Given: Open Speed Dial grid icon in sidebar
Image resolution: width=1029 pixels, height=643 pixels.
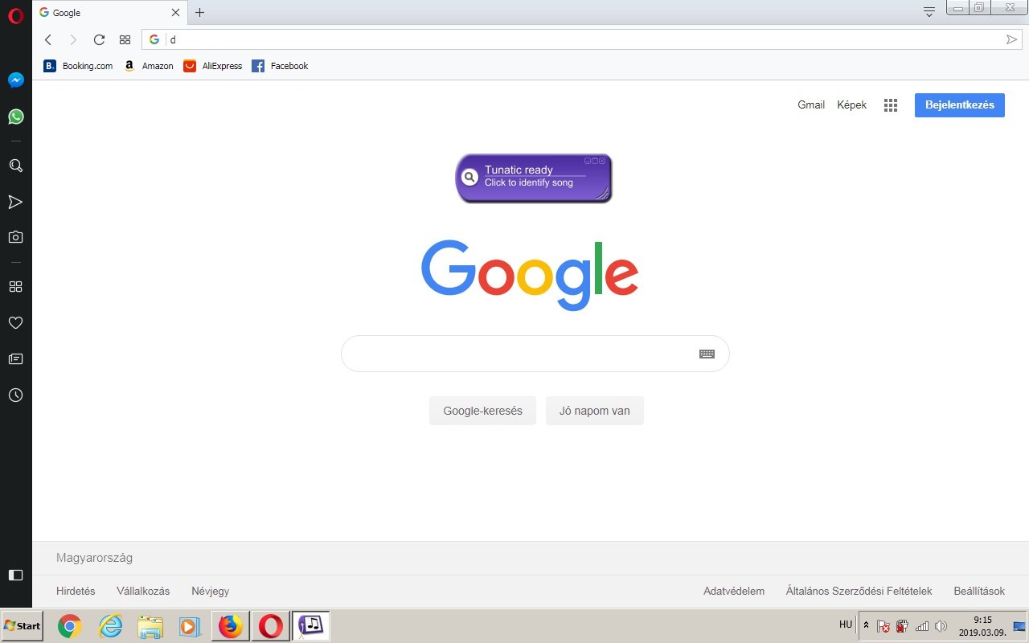Looking at the screenshot, I should tap(16, 286).
